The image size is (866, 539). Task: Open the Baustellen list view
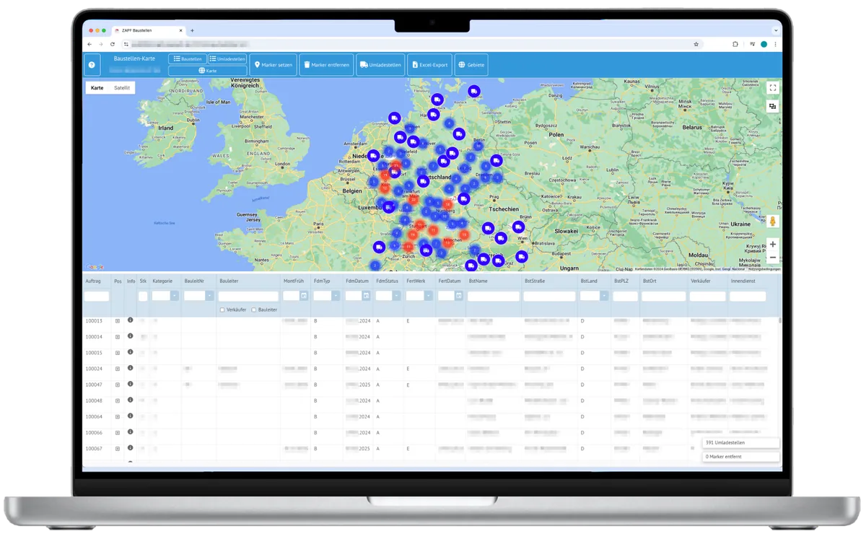187,58
